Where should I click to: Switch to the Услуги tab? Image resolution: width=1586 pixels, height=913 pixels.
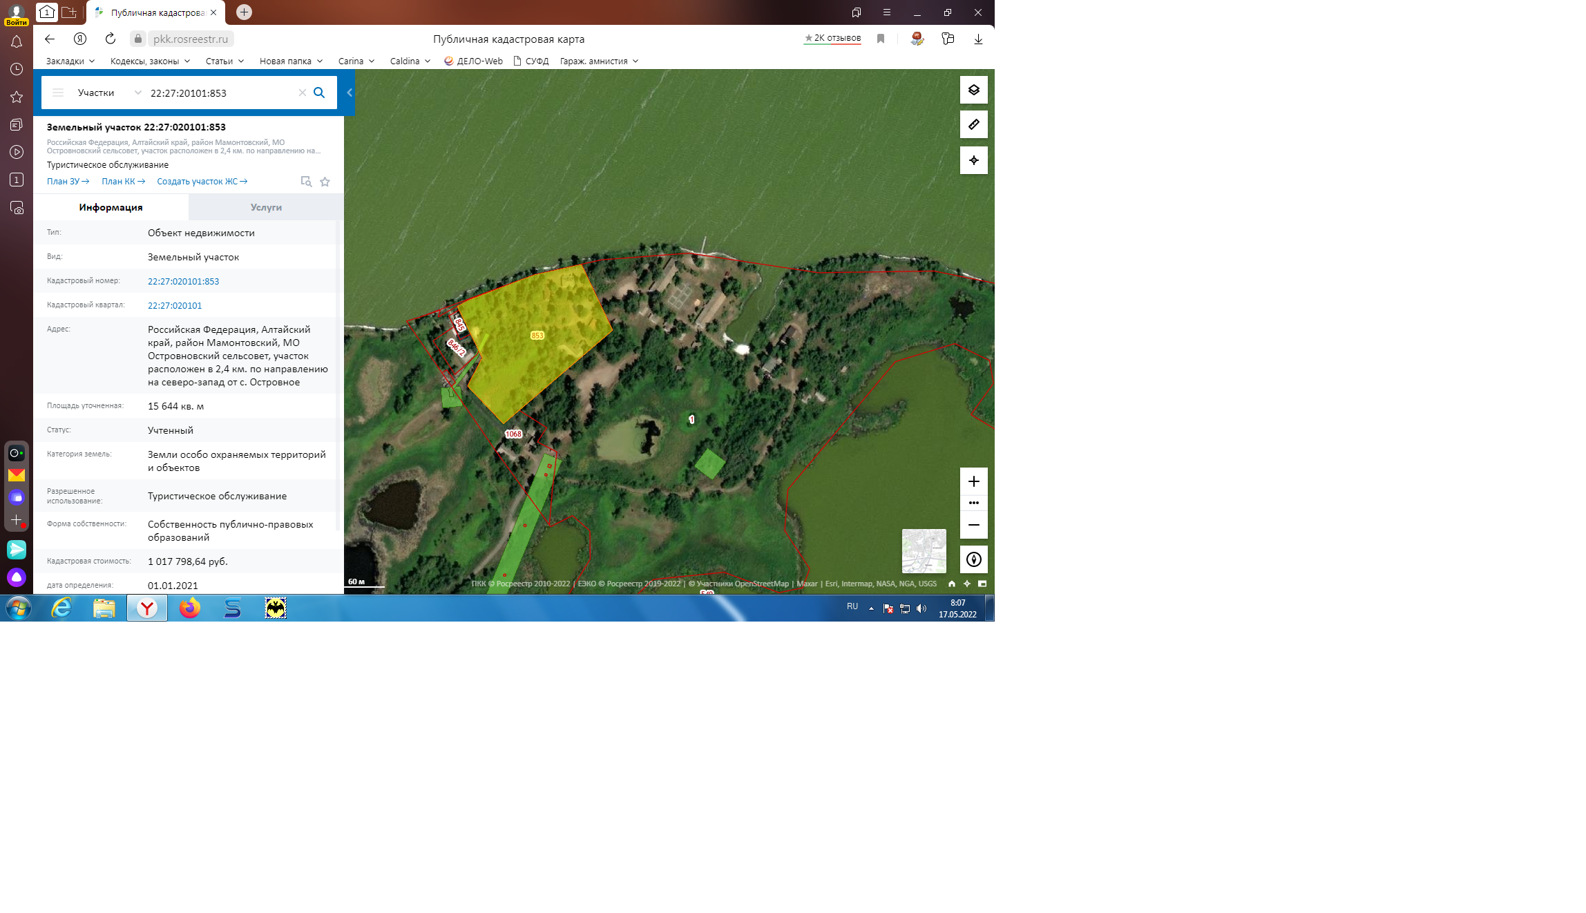[x=266, y=207]
